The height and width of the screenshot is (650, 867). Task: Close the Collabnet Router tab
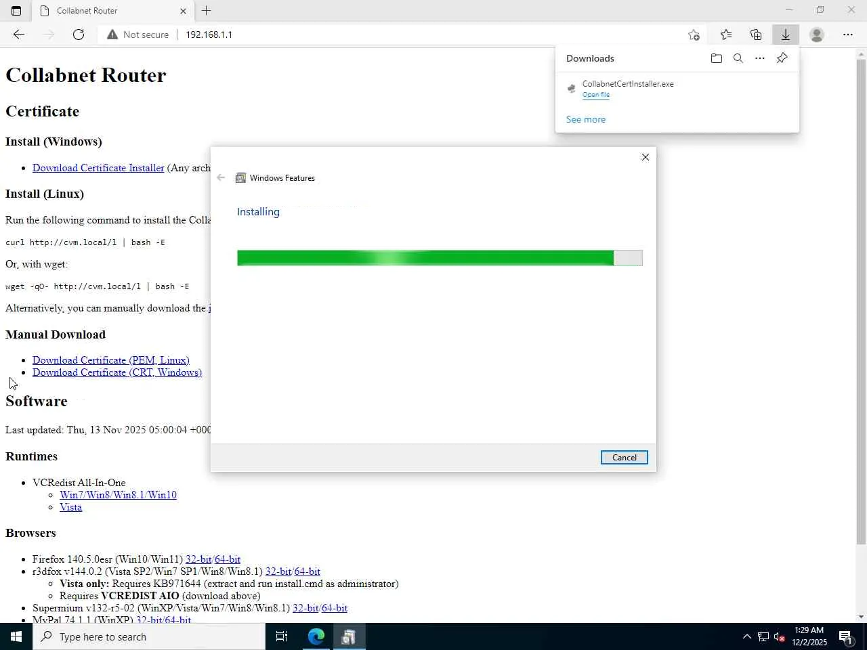(x=183, y=11)
